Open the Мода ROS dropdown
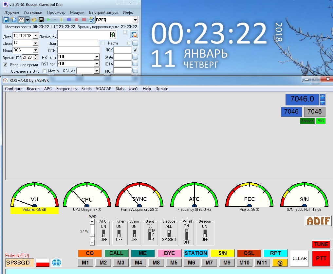 click(x=35, y=50)
